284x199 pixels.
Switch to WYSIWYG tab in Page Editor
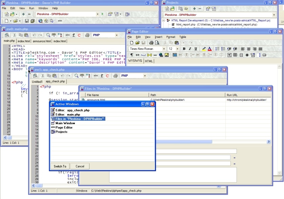[135, 61]
